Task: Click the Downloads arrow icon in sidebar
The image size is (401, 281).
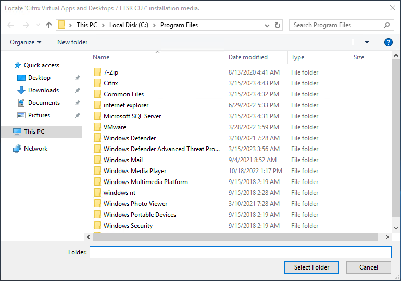Action: 21,90
